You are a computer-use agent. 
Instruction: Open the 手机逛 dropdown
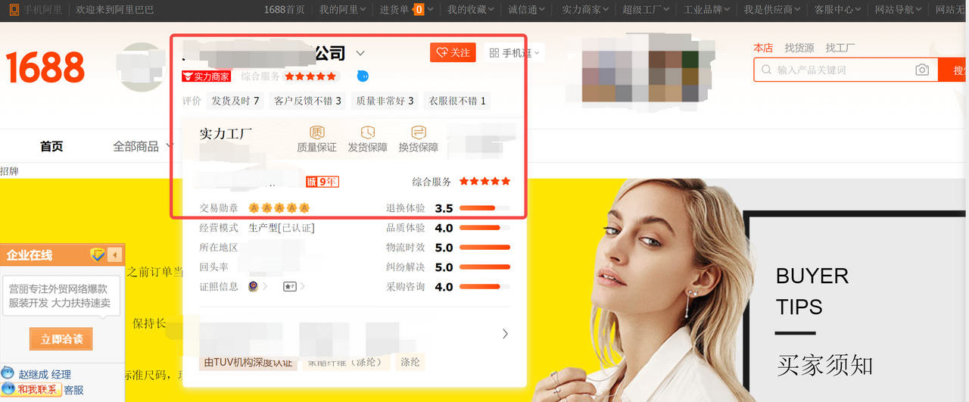pos(515,53)
